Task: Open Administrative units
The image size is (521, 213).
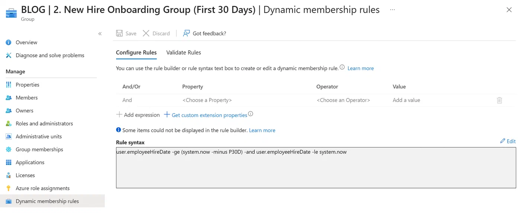Action: click(x=39, y=137)
